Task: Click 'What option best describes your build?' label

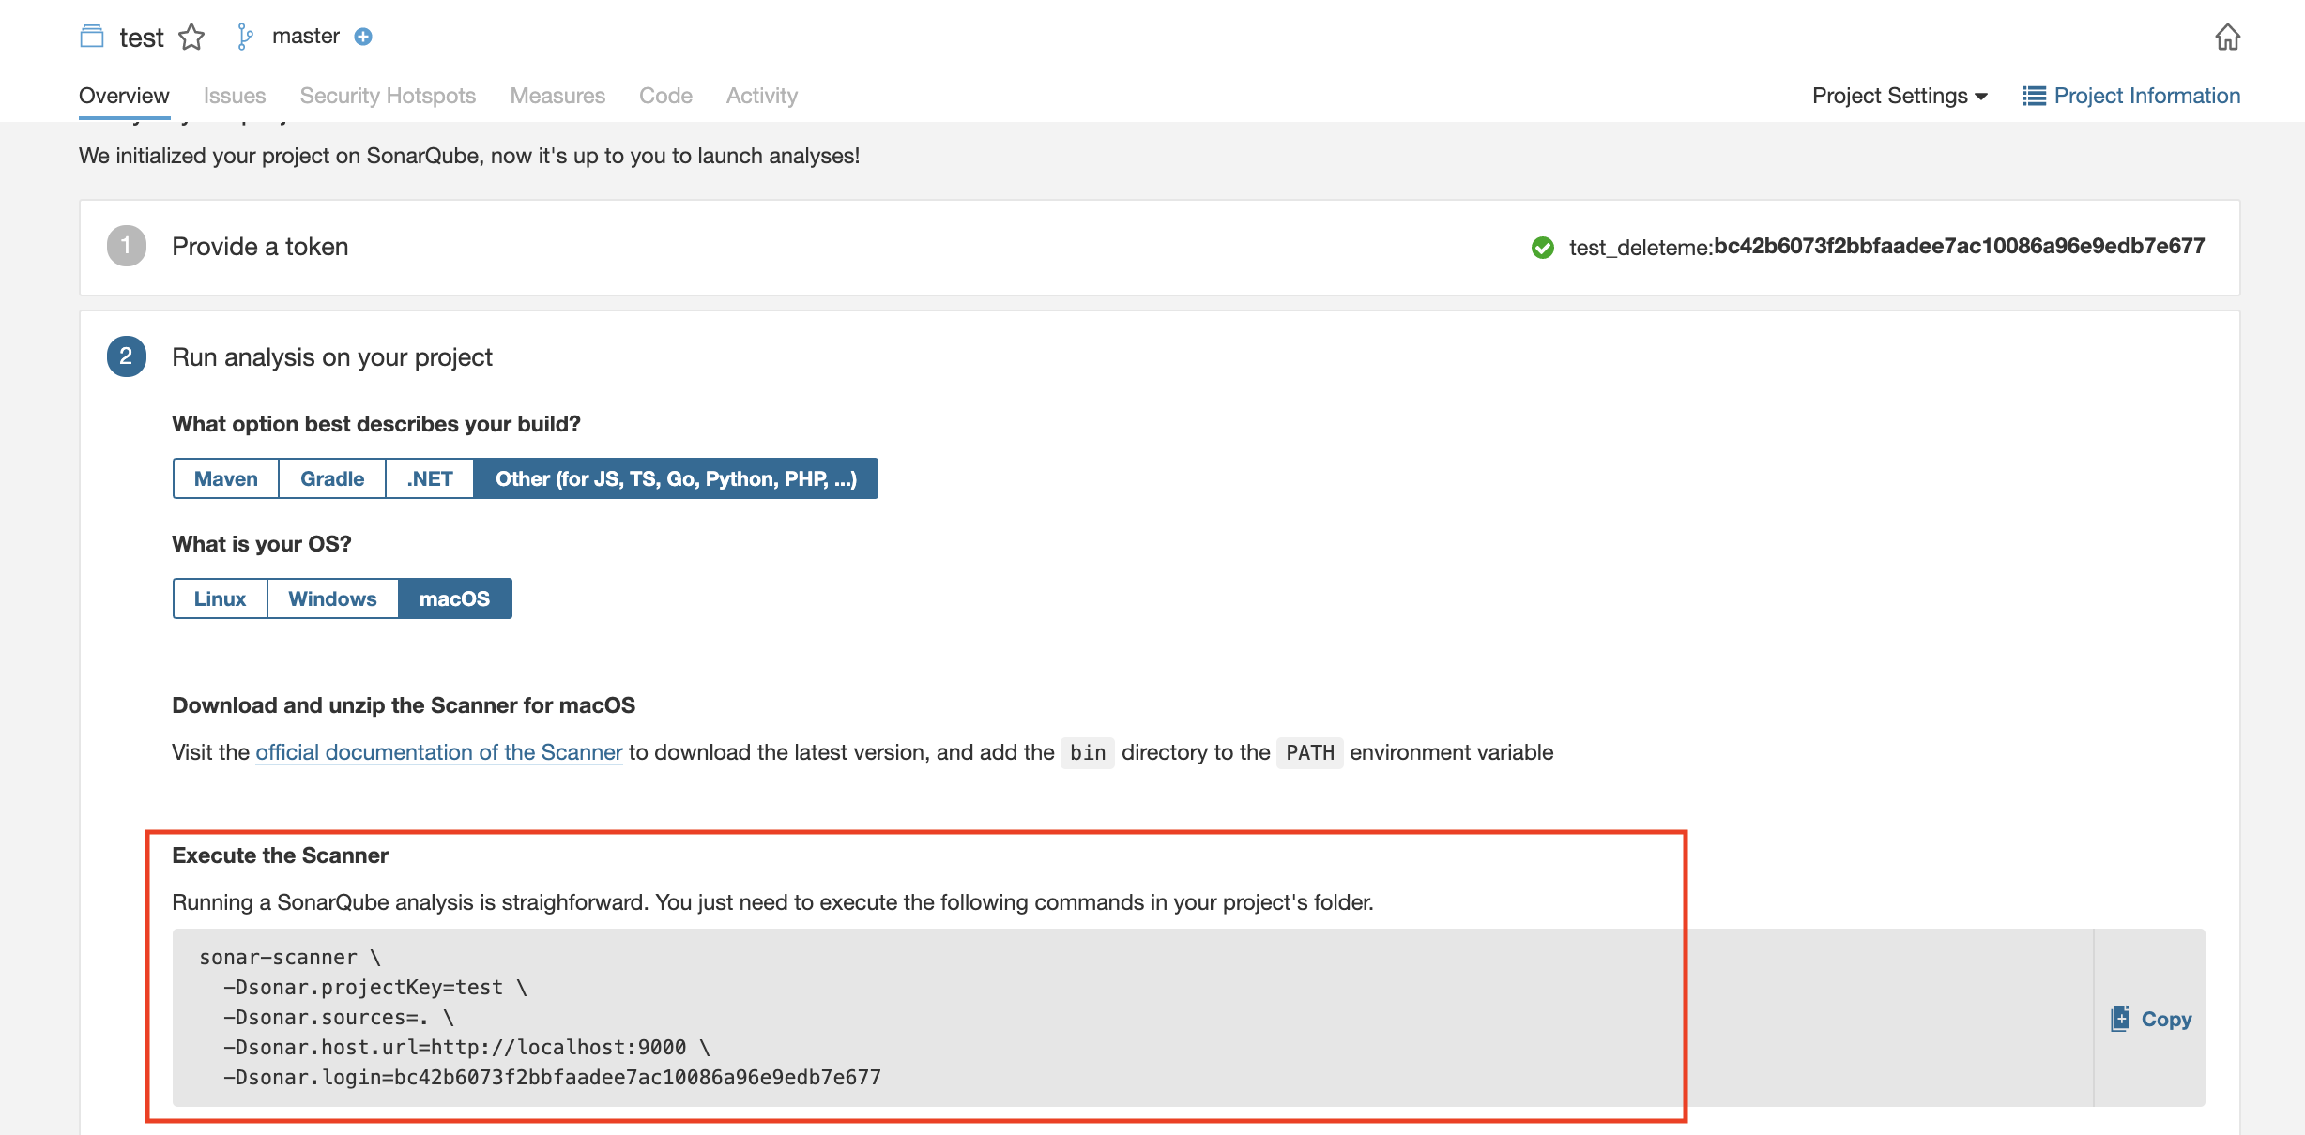Action: tap(376, 424)
